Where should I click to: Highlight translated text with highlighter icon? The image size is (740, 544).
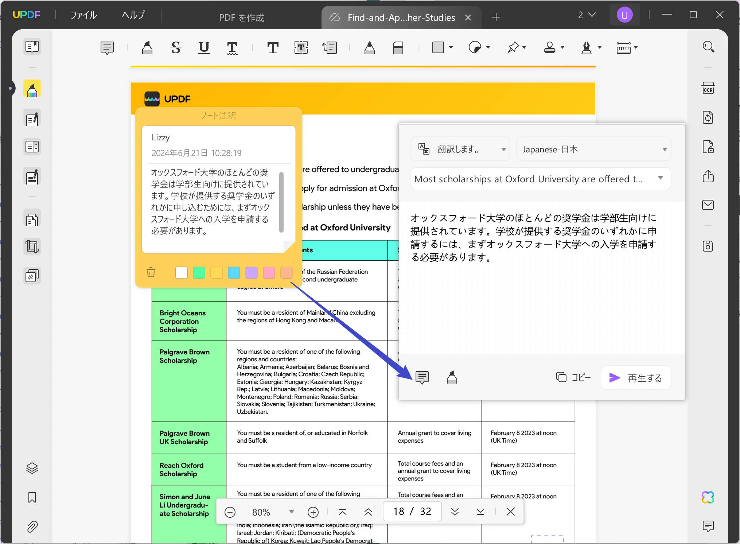pyautogui.click(x=452, y=378)
